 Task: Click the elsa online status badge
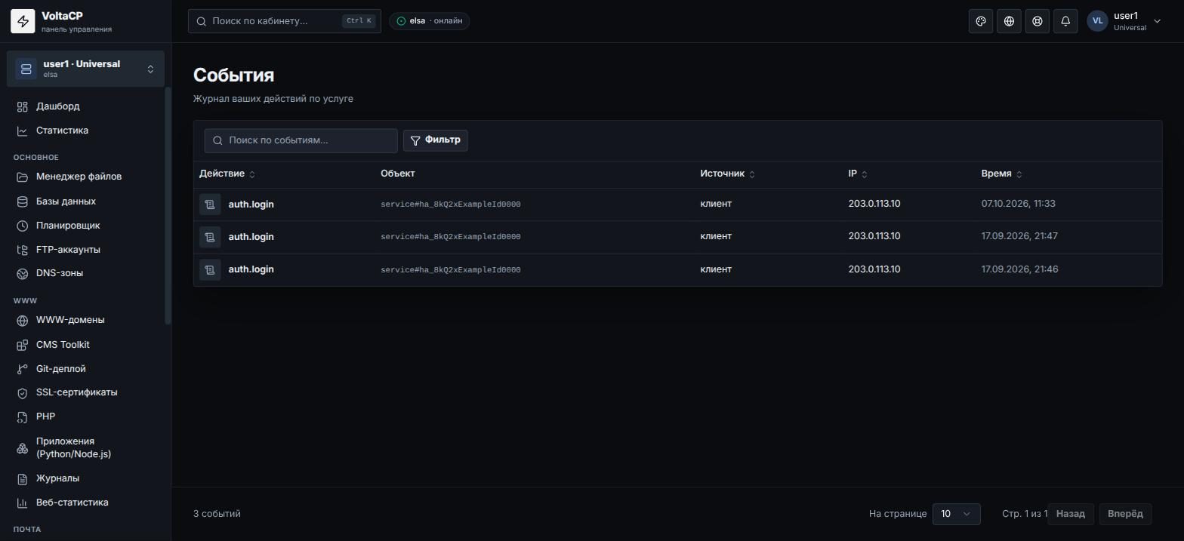pos(430,21)
